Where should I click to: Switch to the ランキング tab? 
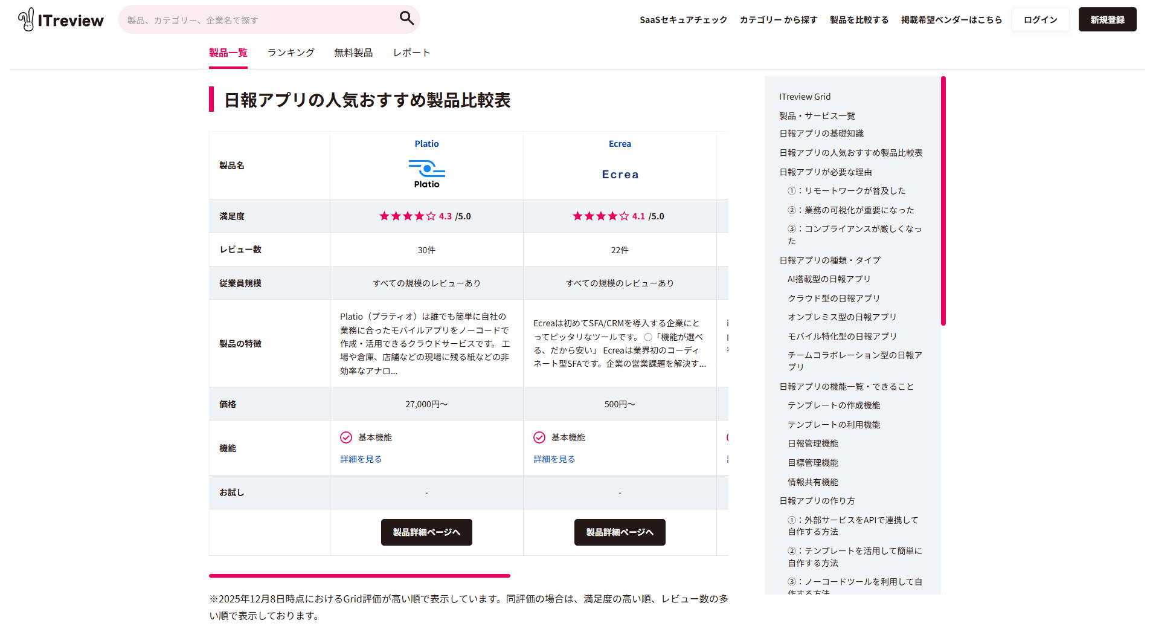[291, 53]
